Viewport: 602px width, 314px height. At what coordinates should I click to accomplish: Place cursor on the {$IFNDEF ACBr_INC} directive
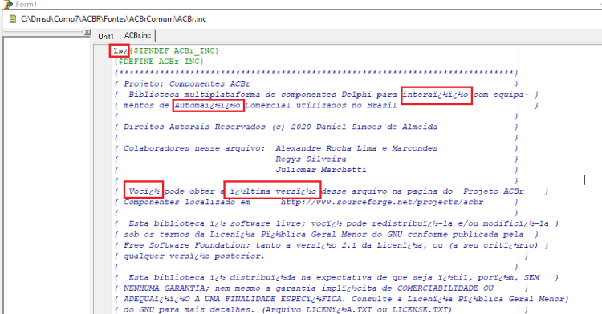coord(174,51)
